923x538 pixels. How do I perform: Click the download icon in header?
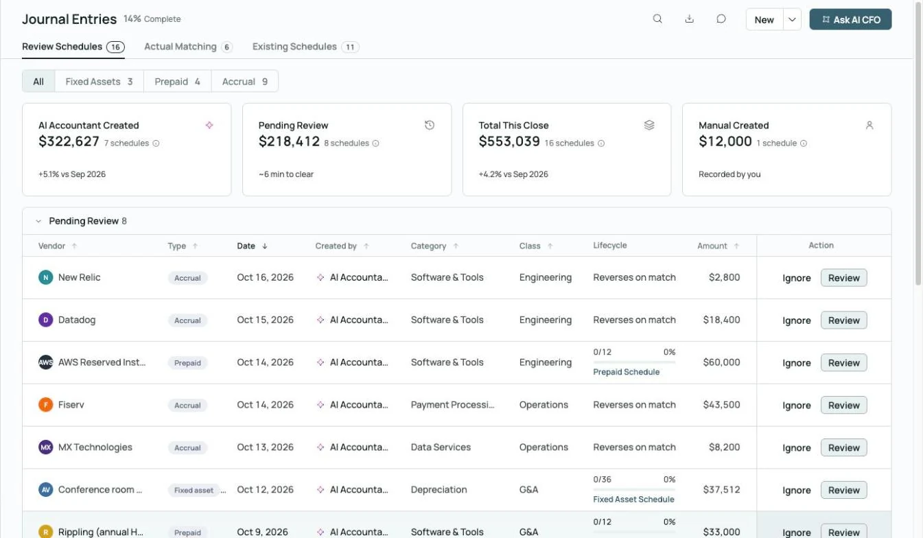690,19
